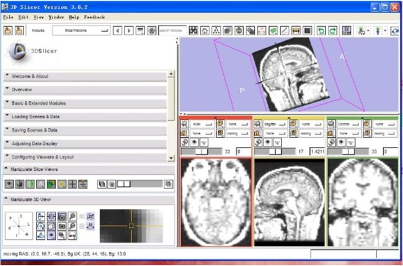Viewport: 403px width, 266px height.
Task: Check the lower checkbox in Manipulate 3D View
Action: [82, 226]
